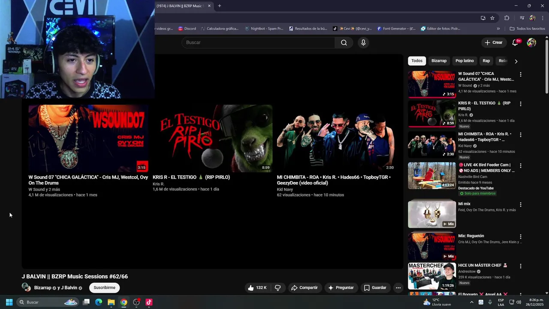The width and height of the screenshot is (549, 309).
Task: Switch to the J BALVIN BZRP browser tab
Action: [180, 6]
